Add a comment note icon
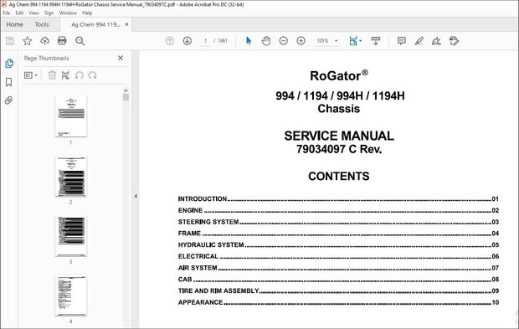The height and width of the screenshot is (329, 519). tap(402, 41)
